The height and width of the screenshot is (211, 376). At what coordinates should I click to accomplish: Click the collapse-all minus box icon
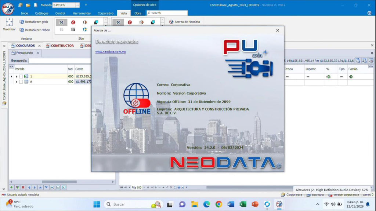(58, 187)
